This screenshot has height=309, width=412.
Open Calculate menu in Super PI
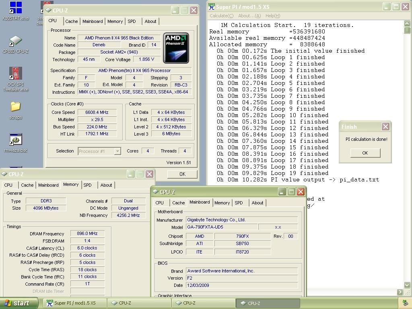pyautogui.click(x=222, y=16)
